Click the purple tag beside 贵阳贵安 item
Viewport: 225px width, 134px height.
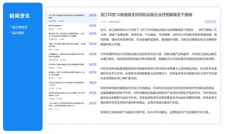pyautogui.click(x=93, y=72)
